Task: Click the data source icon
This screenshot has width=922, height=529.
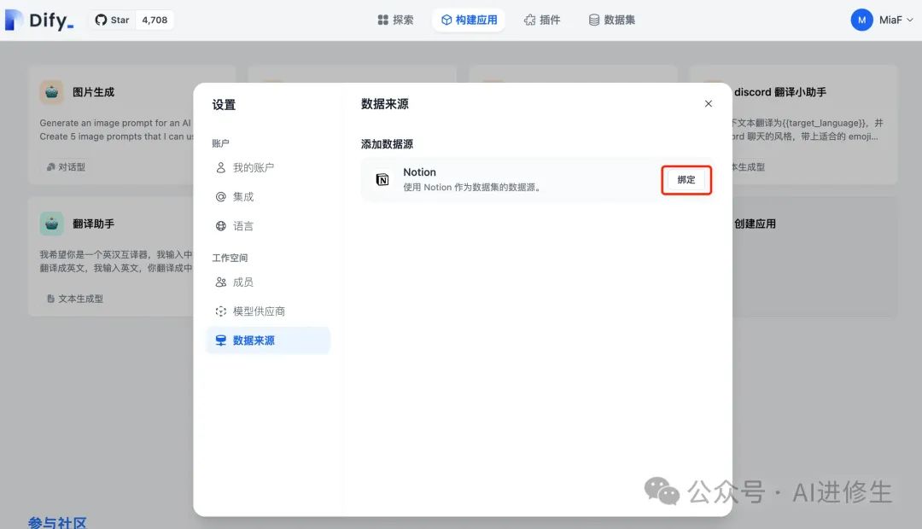Action: pyautogui.click(x=220, y=340)
